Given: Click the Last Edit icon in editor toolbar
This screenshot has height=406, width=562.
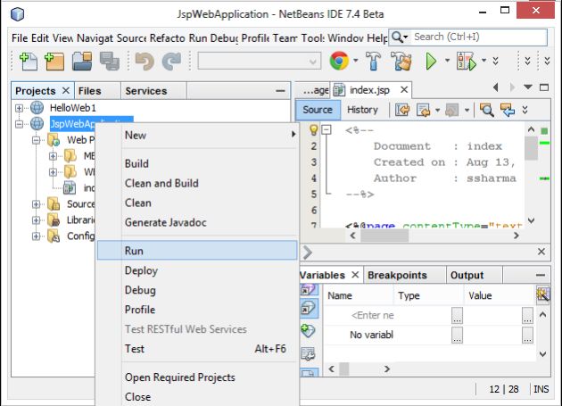Looking at the screenshot, I should 402,110.
